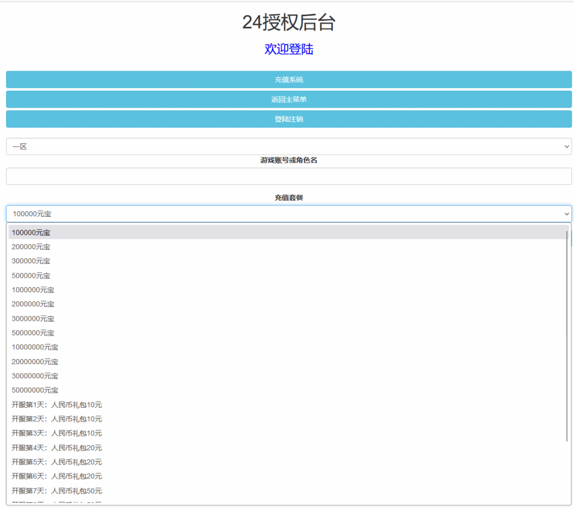Pick the 500000元宝 package
This screenshot has height=508, width=574.
click(31, 276)
